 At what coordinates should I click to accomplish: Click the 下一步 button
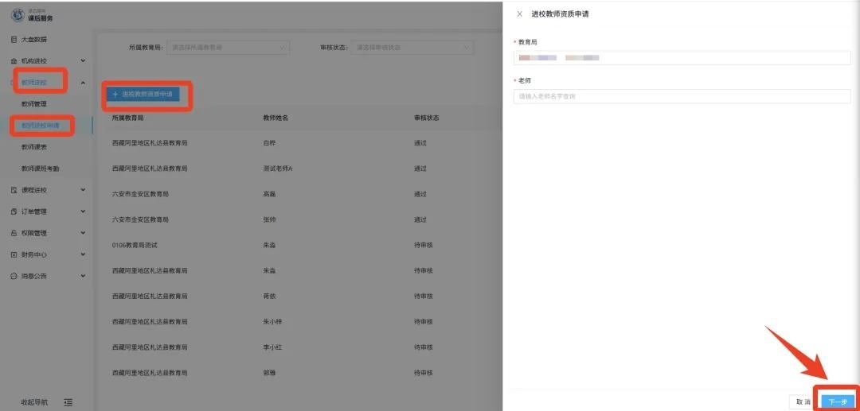click(837, 401)
